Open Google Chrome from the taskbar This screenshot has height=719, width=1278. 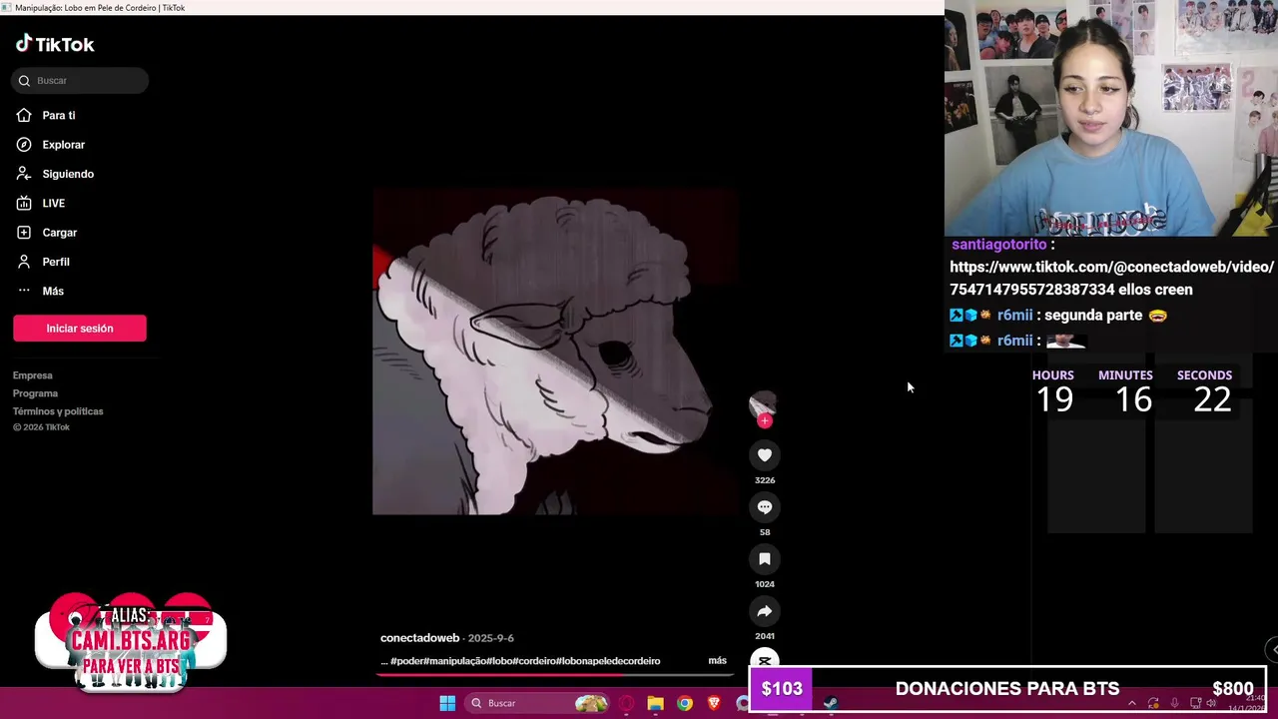[x=684, y=703]
